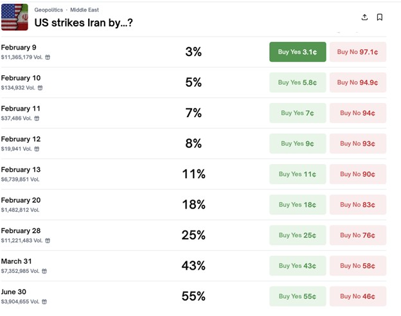Click the gift icon beside February 12 volume
The height and width of the screenshot is (316, 401).
click(x=37, y=149)
